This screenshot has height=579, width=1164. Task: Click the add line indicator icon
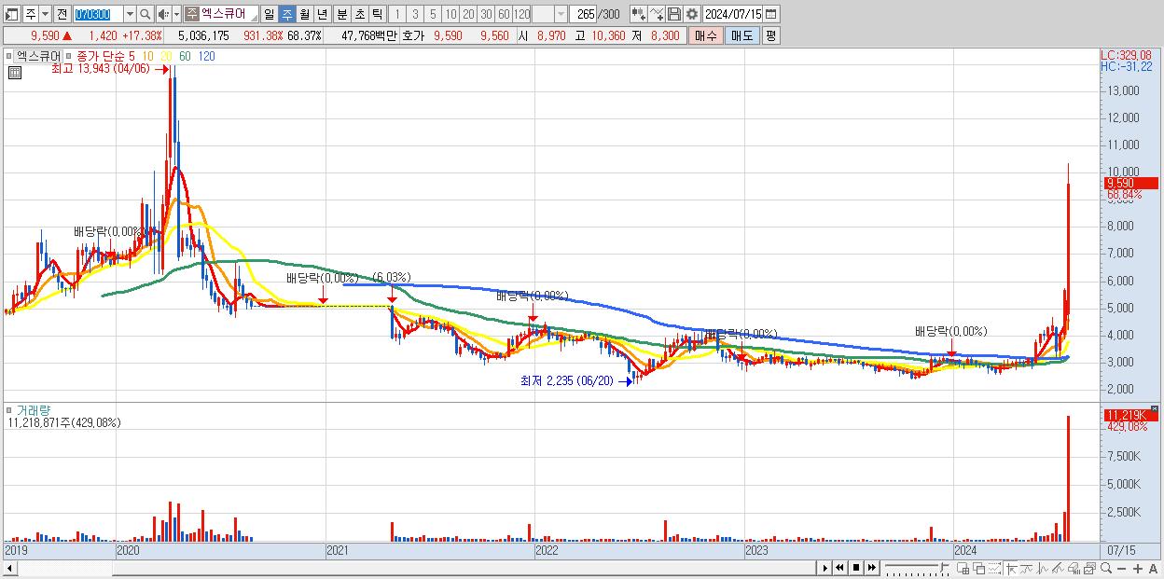click(x=657, y=14)
